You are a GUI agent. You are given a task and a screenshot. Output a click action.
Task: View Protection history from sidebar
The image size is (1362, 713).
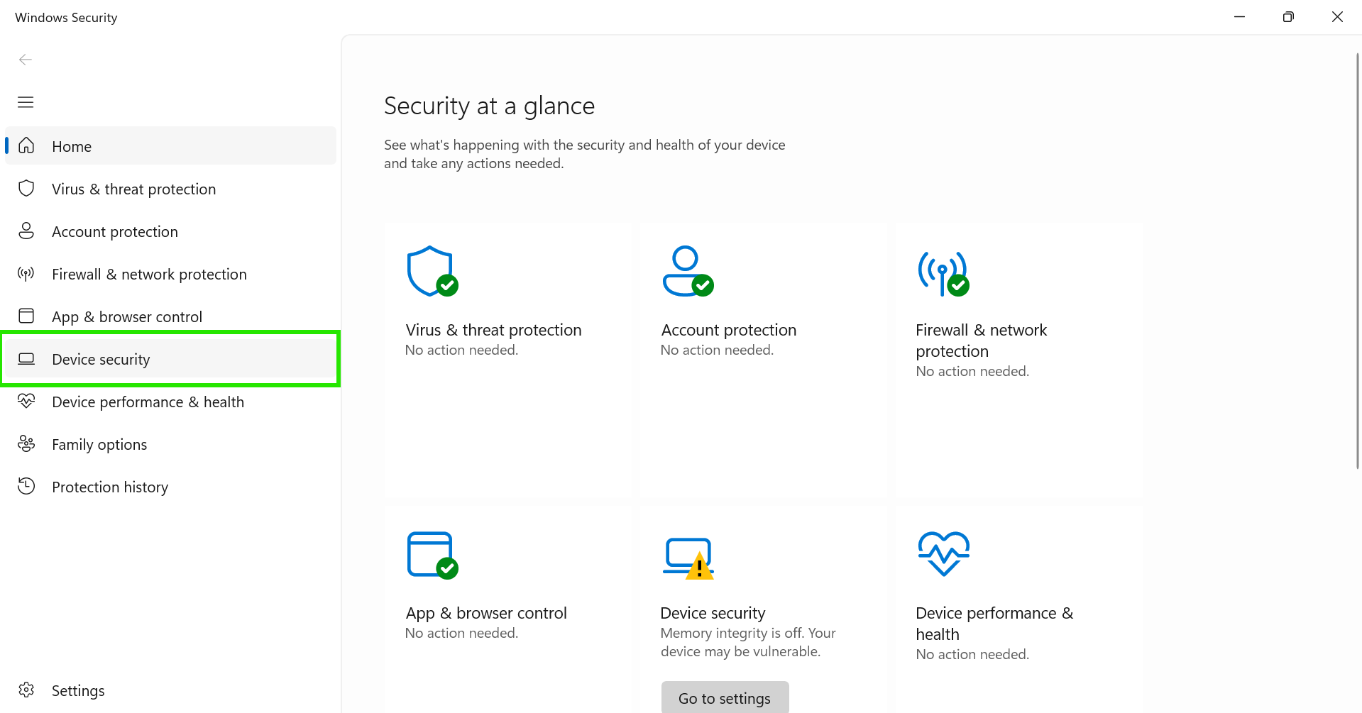tap(170, 487)
